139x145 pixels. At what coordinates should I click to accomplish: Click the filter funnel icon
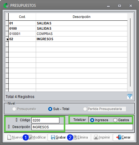130,96
